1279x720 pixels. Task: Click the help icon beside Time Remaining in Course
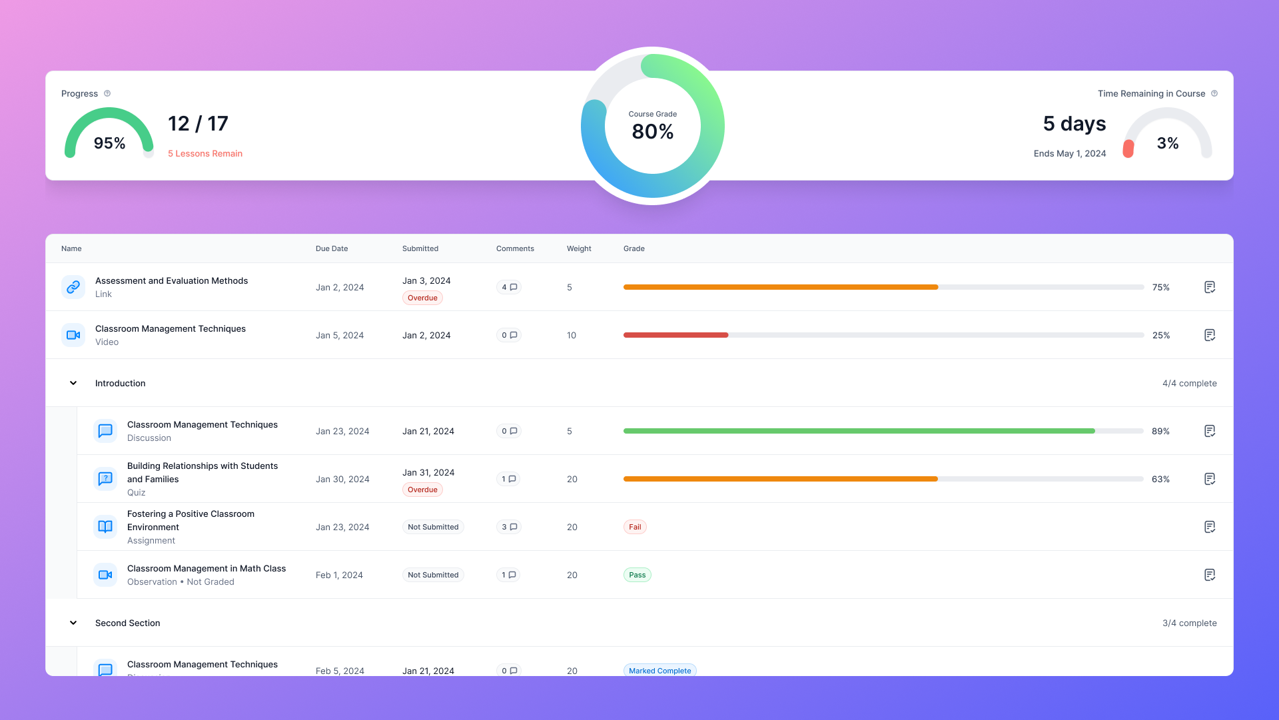(1214, 93)
